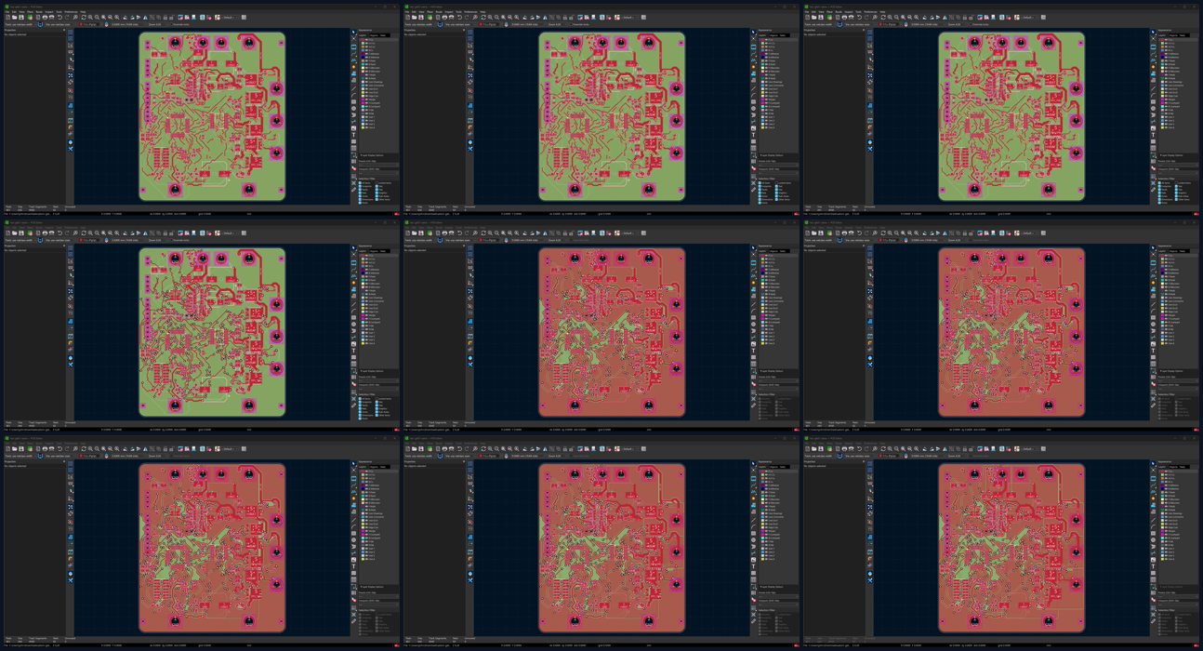Click Zoom to Fit icon in middle-left window

[103, 232]
